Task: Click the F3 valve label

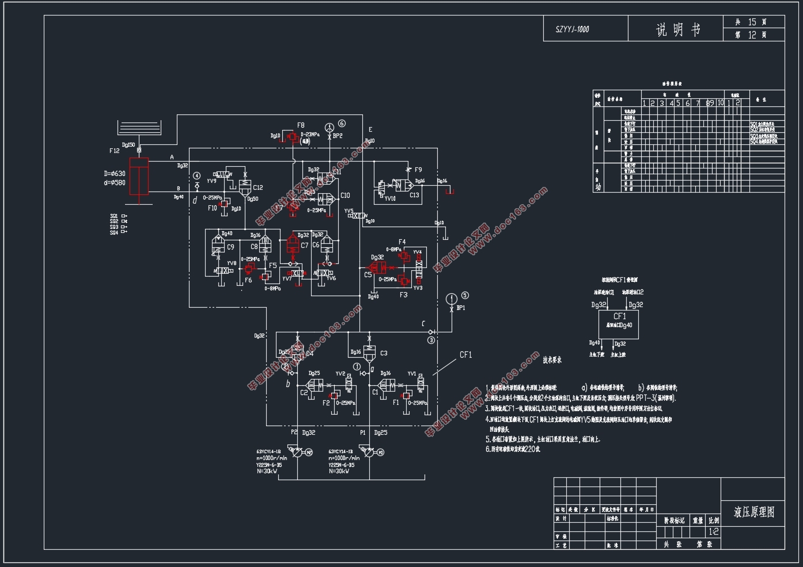Action: point(403,295)
